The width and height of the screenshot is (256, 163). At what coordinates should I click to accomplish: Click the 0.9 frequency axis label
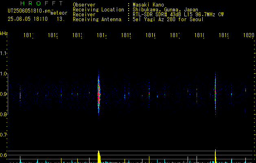point(3,94)
